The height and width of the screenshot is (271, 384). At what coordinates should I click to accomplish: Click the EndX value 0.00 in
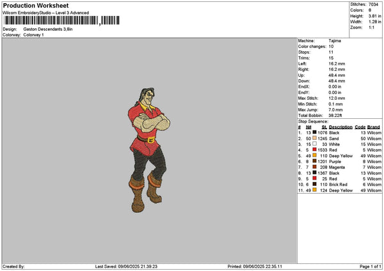[x=335, y=87]
